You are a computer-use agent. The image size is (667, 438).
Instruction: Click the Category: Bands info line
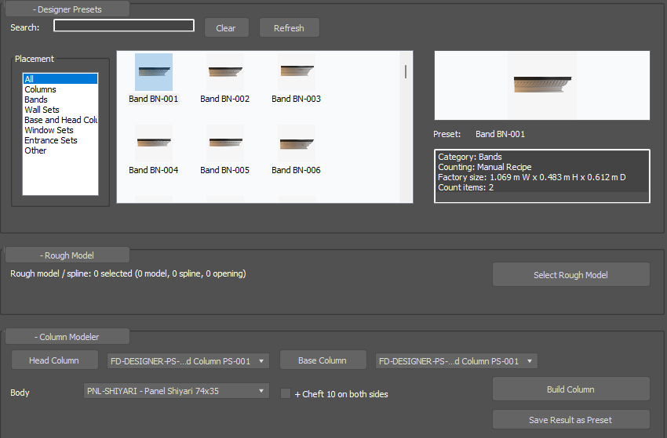coord(470,157)
